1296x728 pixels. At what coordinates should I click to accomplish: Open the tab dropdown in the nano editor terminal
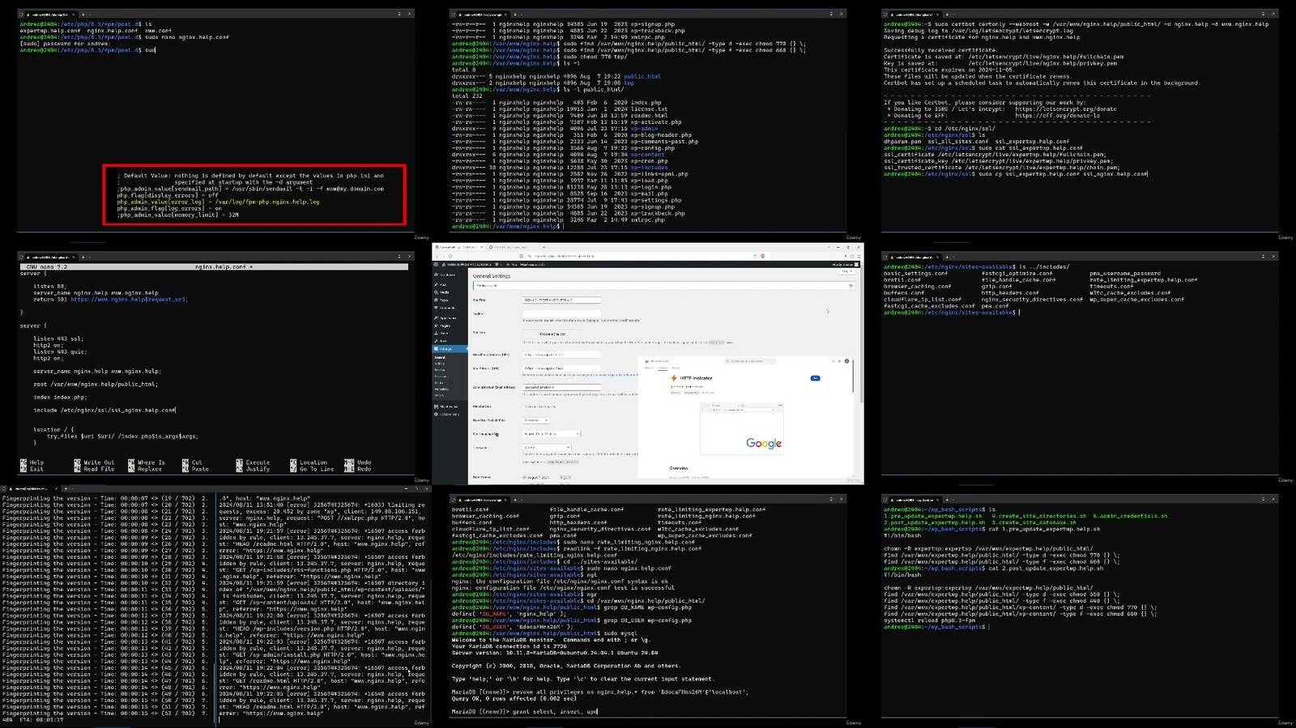click(x=90, y=257)
